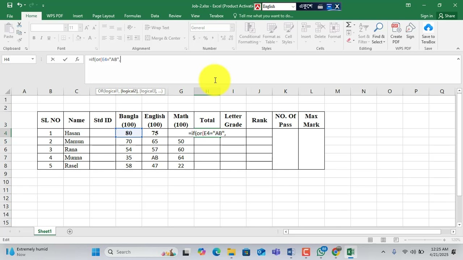Open Conditional Formatting menu
The height and width of the screenshot is (260, 463).
point(250,33)
